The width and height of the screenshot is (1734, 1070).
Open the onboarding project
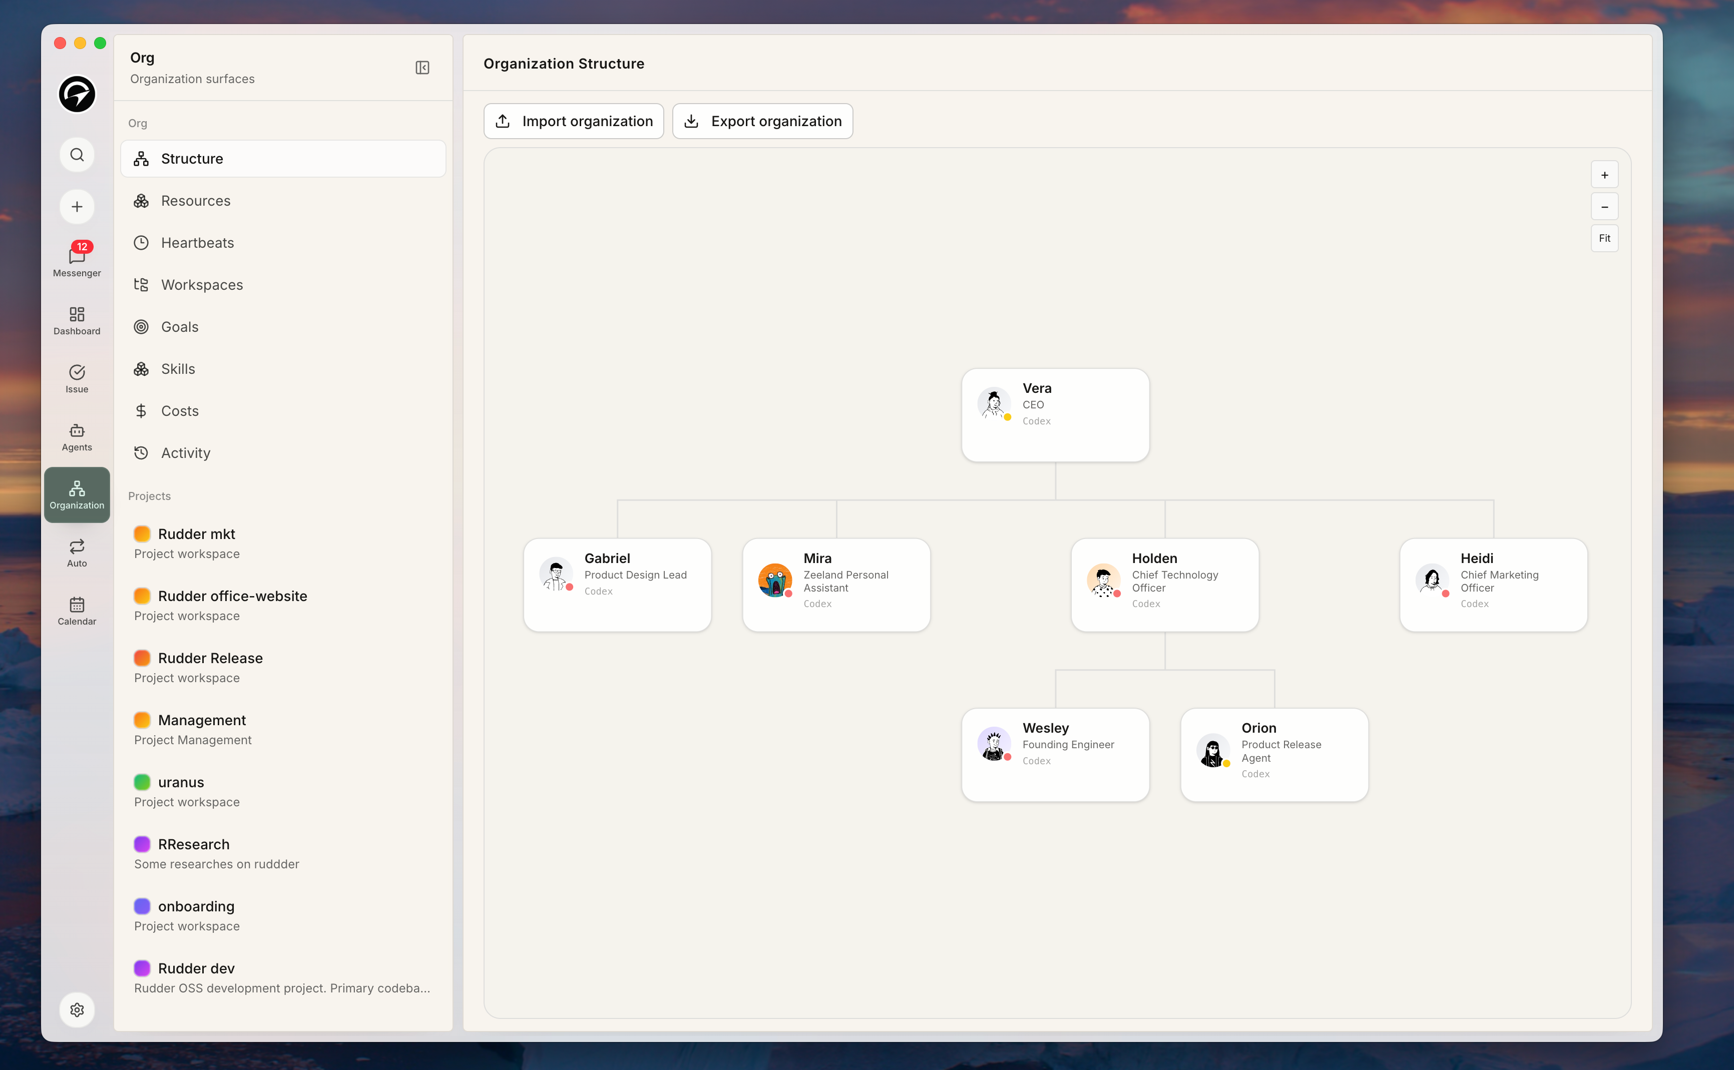[283, 916]
